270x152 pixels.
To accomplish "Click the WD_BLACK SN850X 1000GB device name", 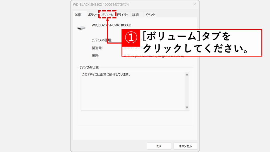I will point(111,25).
